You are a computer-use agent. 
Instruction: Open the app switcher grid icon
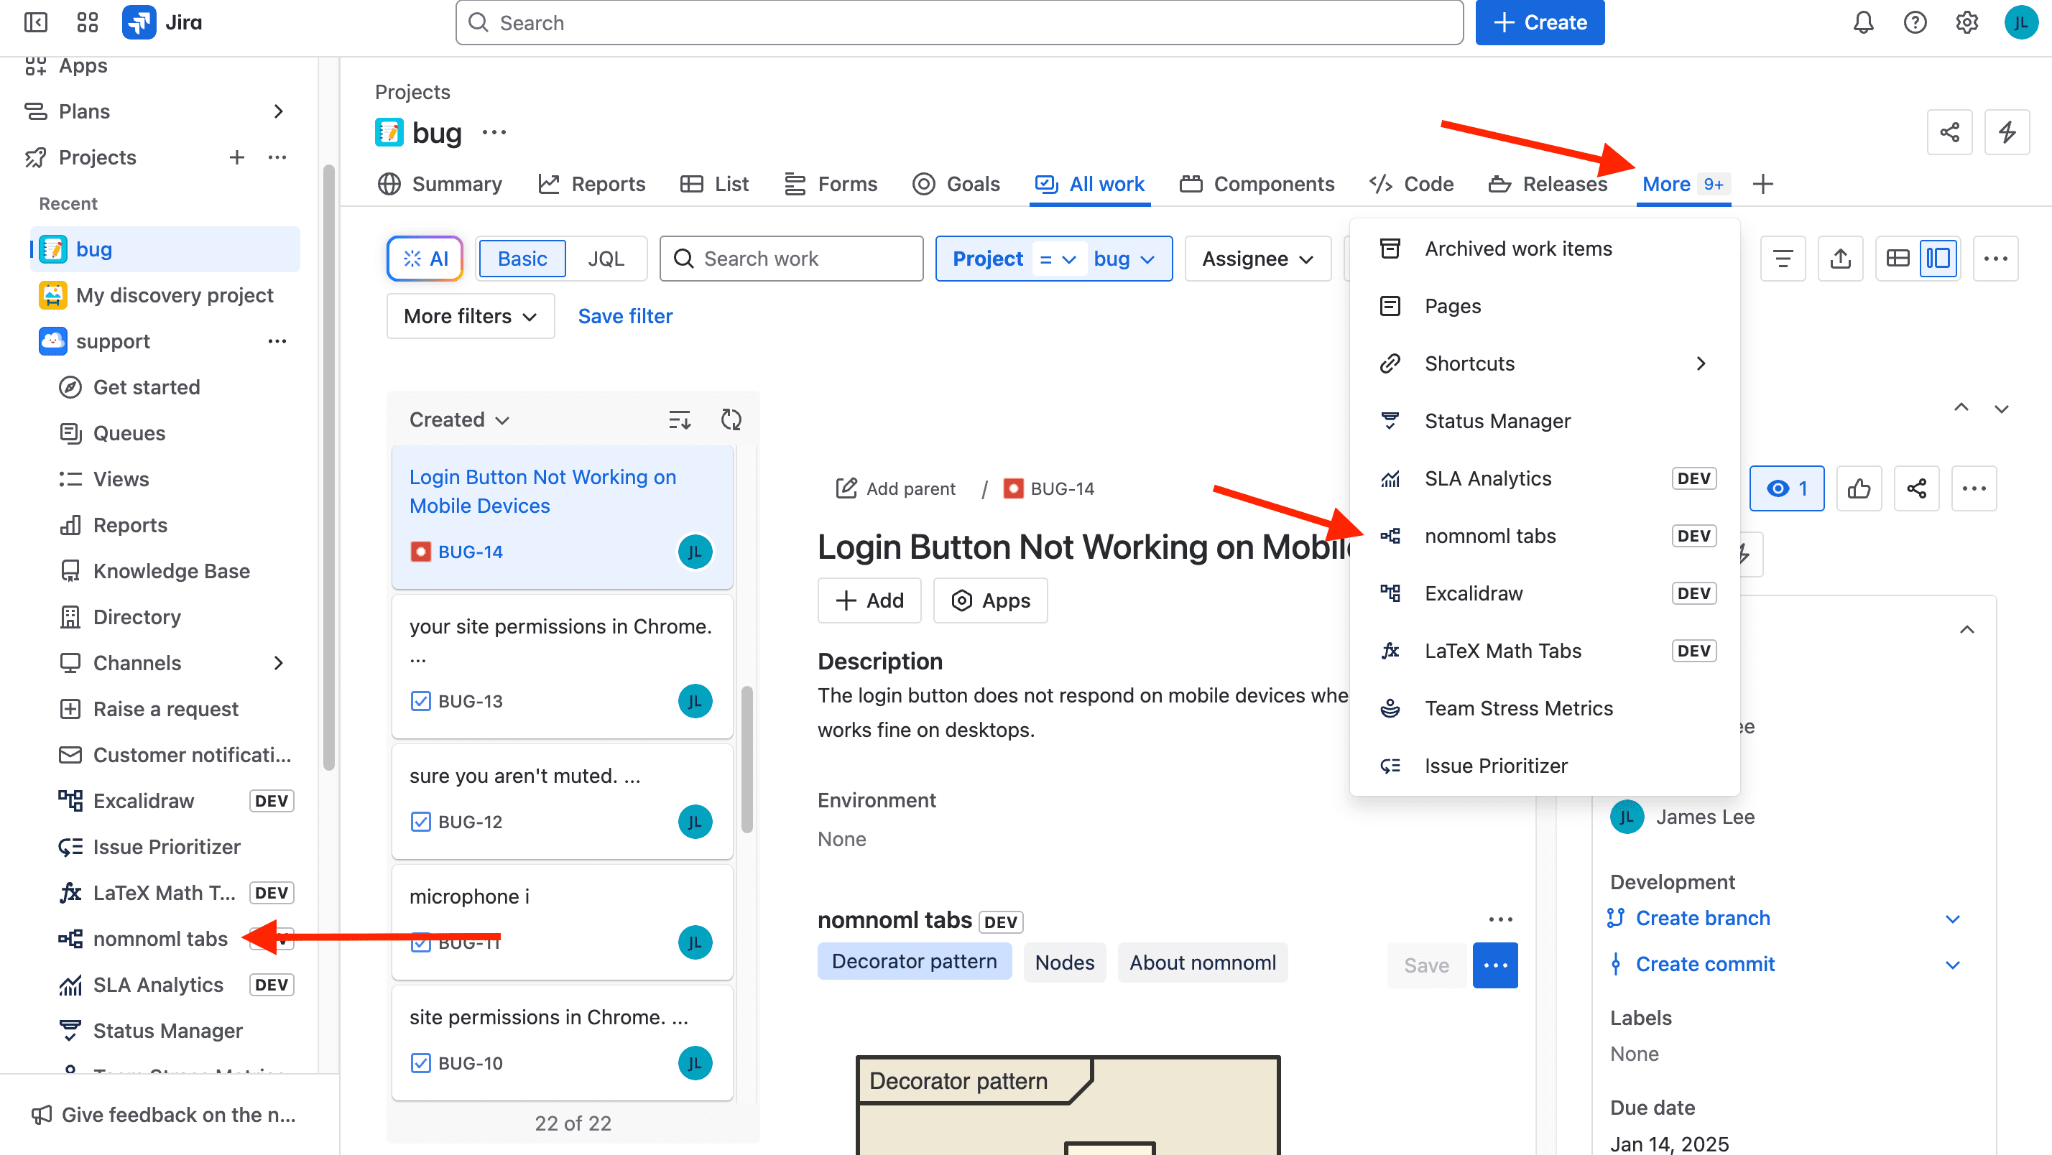click(88, 22)
